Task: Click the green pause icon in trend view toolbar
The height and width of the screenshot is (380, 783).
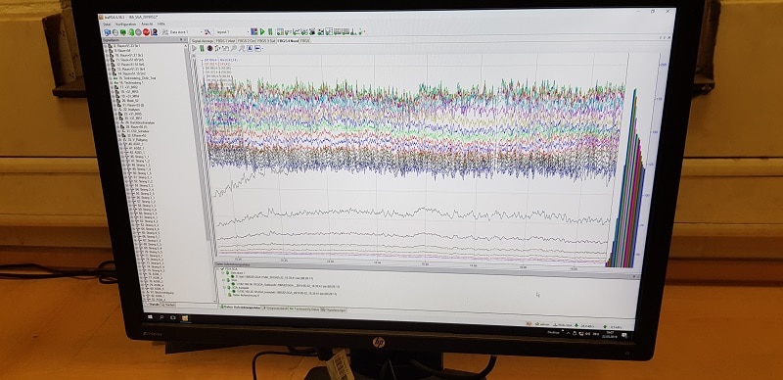Action: click(202, 49)
